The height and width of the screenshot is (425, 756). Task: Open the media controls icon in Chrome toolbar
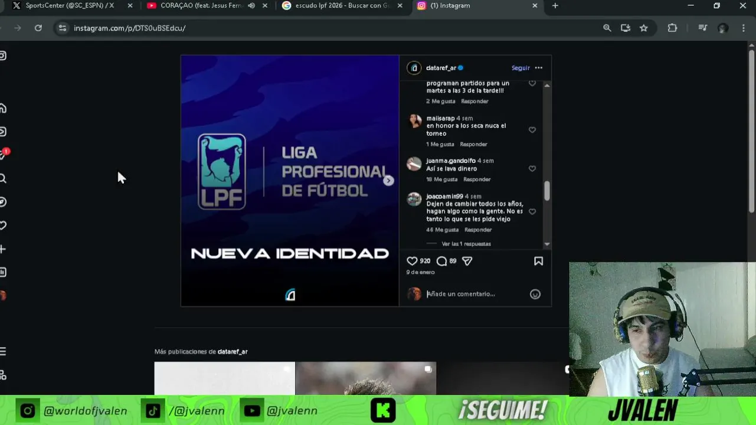702,28
